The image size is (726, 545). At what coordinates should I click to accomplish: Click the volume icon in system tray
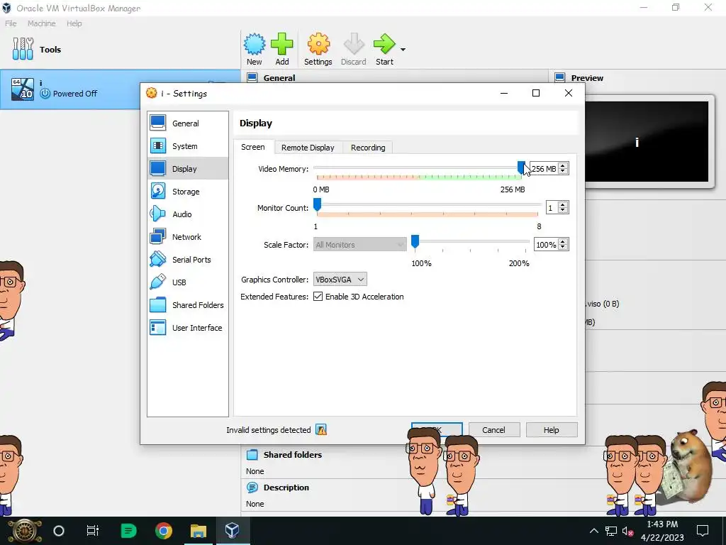[628, 531]
